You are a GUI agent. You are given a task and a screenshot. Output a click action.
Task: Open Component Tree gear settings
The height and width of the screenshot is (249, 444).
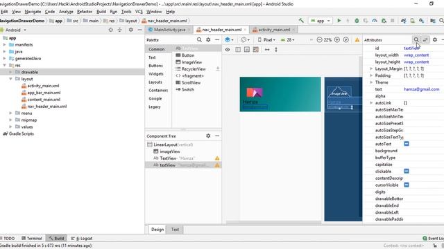pyautogui.click(x=208, y=136)
